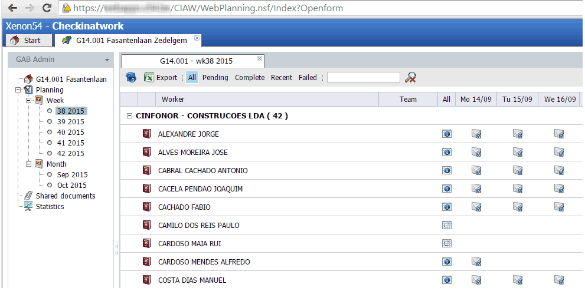Click the Export Excel icon
The width and height of the screenshot is (585, 291).
[x=149, y=78]
